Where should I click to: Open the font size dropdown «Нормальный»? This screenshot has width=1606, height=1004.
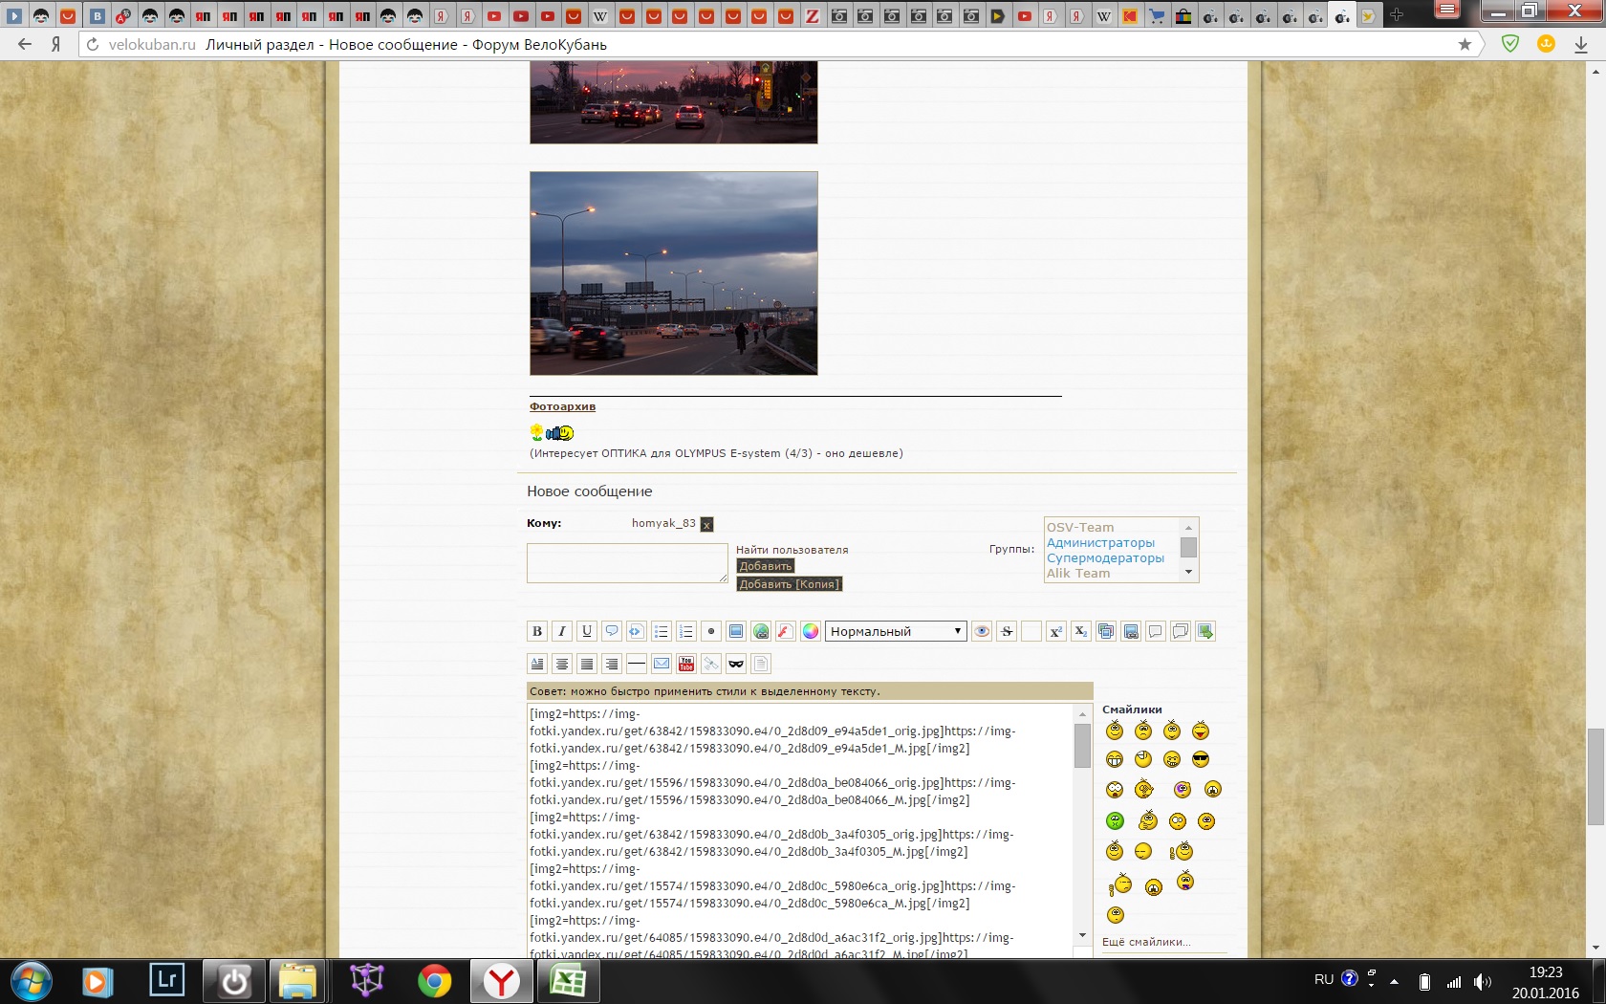click(896, 631)
